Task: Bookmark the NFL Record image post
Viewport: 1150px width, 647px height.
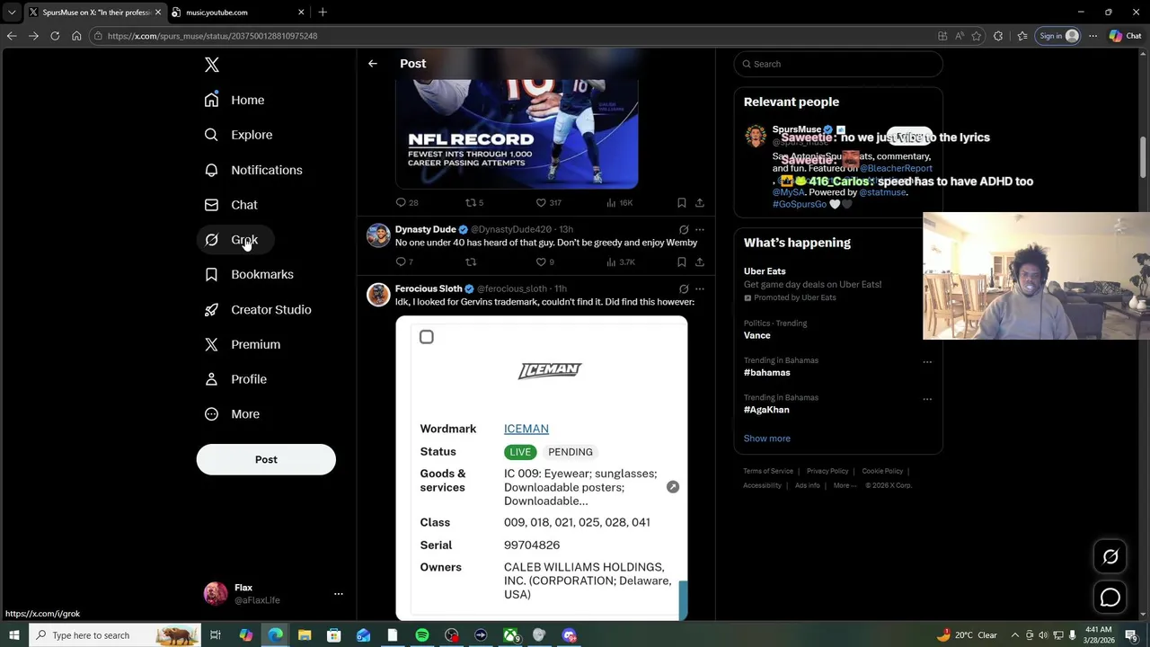Action: pos(682,203)
